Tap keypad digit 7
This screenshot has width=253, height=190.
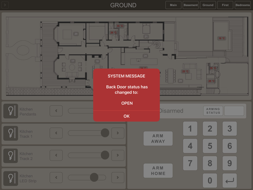(x=190, y=163)
